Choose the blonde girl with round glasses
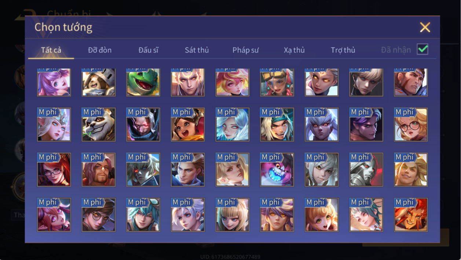The height and width of the screenshot is (260, 461). tap(411, 124)
